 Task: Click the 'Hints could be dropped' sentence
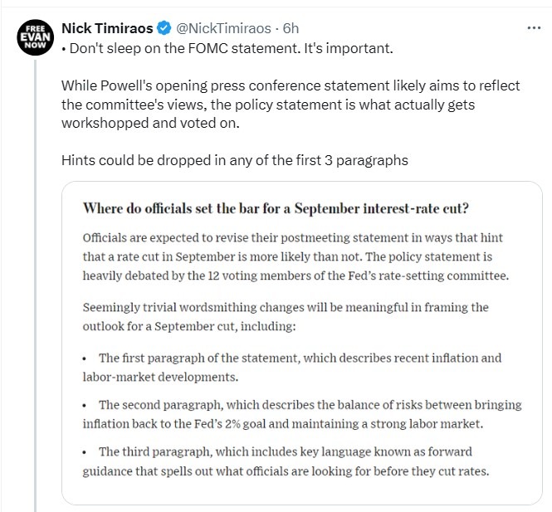click(234, 159)
